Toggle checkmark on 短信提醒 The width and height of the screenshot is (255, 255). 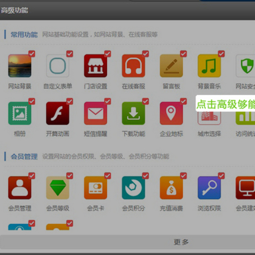pos(108,101)
